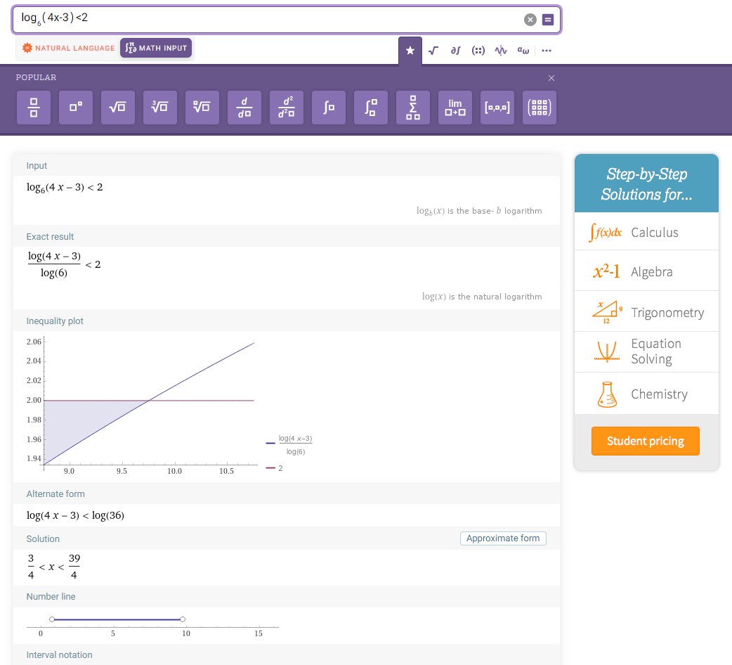Close the Popular keyboard panel
Image resolution: width=732 pixels, height=665 pixels.
click(x=551, y=78)
